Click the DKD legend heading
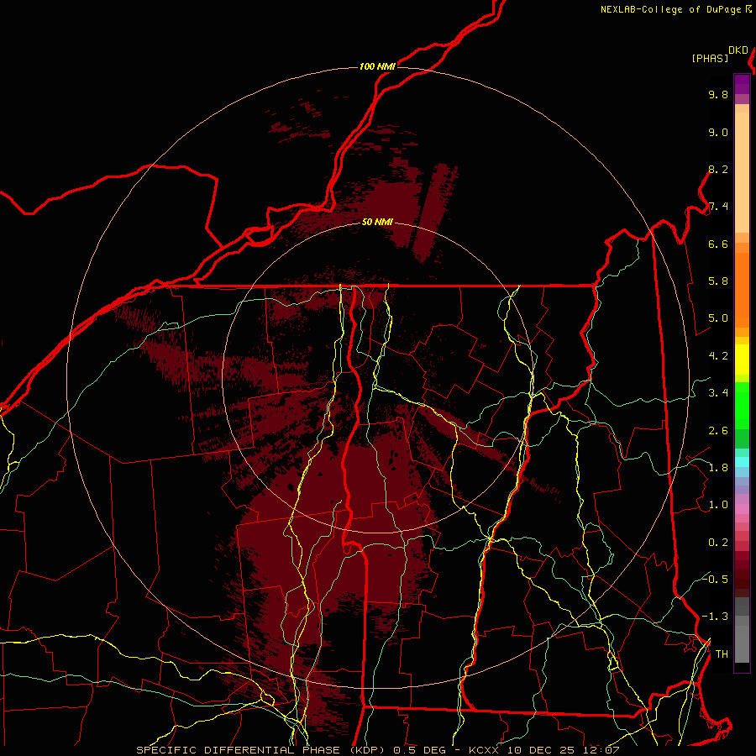 pyautogui.click(x=738, y=50)
